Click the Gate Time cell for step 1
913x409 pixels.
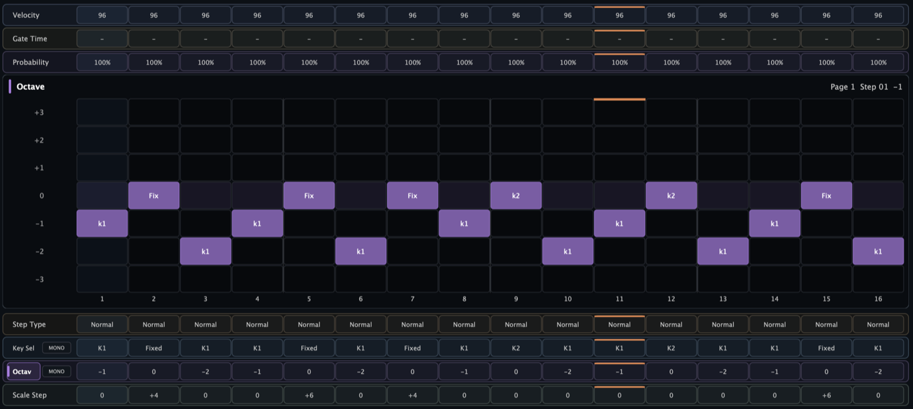tap(102, 38)
